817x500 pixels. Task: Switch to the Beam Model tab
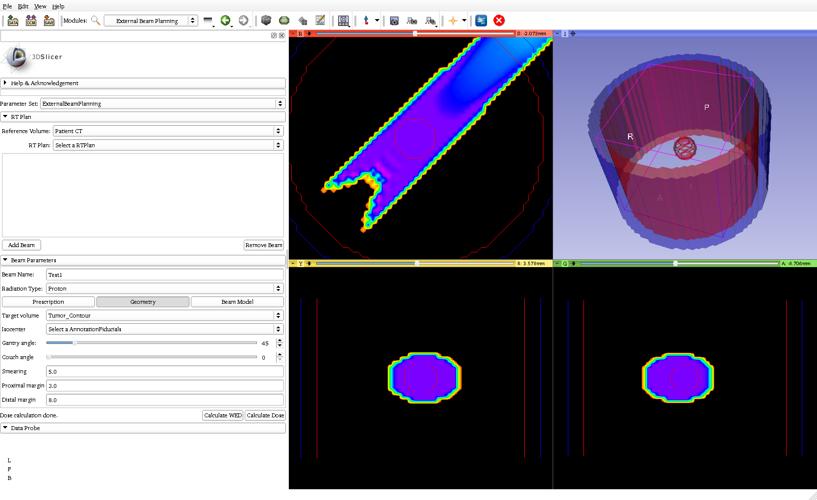[237, 302]
